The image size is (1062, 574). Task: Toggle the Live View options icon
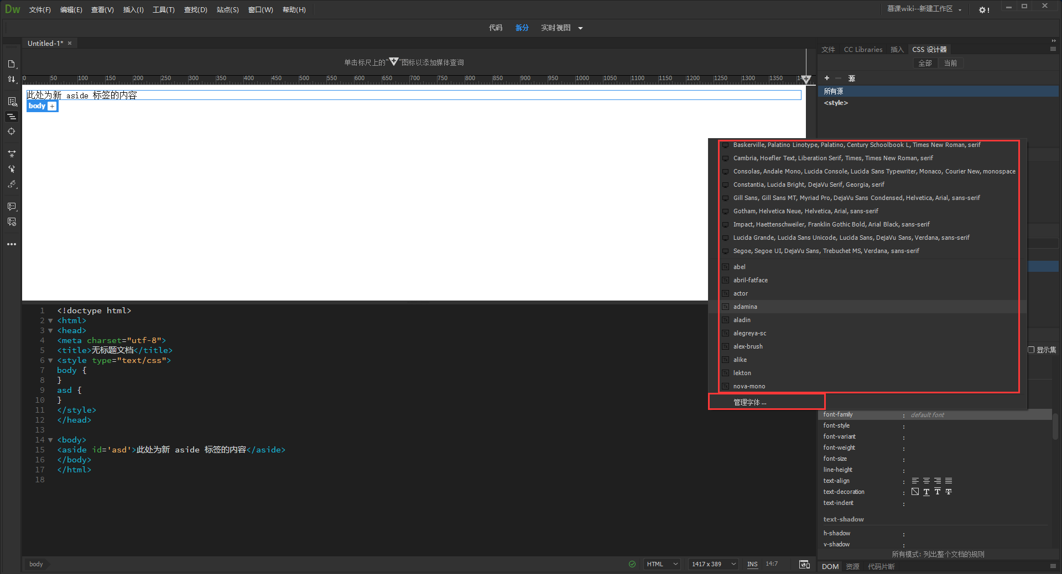click(x=11, y=102)
